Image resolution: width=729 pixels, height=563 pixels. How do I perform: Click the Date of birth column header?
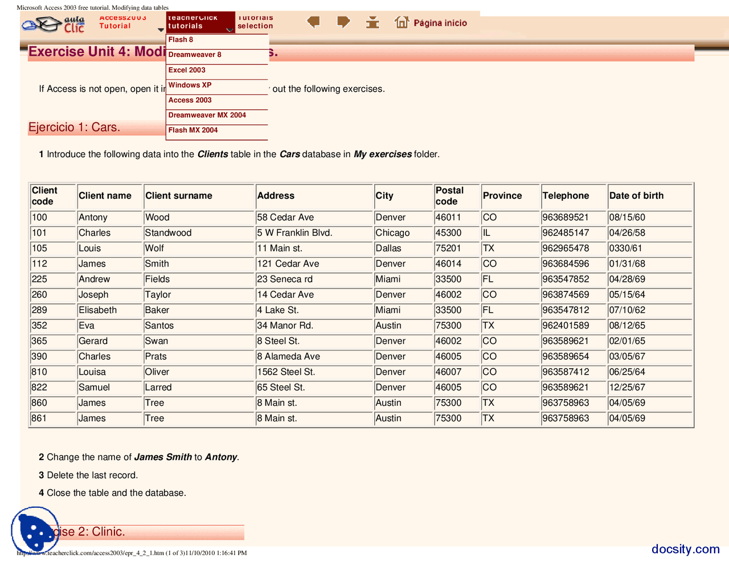click(636, 196)
